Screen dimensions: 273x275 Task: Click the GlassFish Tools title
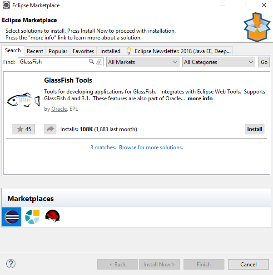[x=68, y=80]
